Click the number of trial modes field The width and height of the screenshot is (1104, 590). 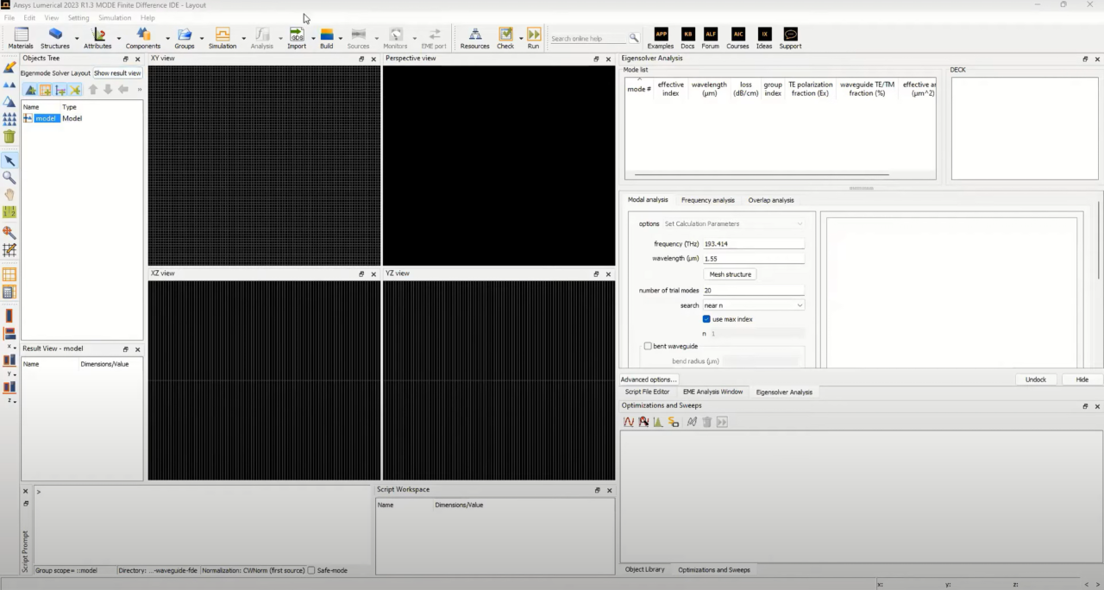click(x=754, y=291)
